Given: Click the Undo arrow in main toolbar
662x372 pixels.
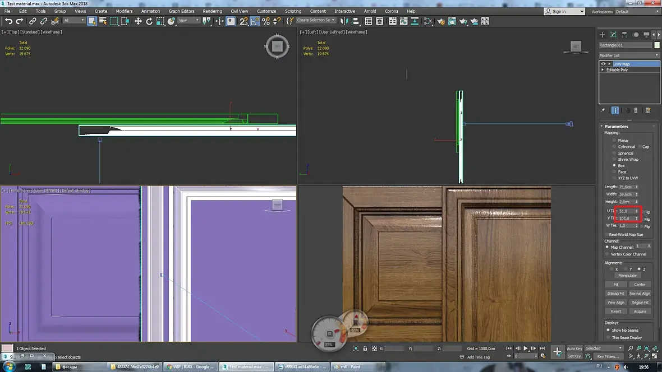Looking at the screenshot, I should [x=8, y=21].
